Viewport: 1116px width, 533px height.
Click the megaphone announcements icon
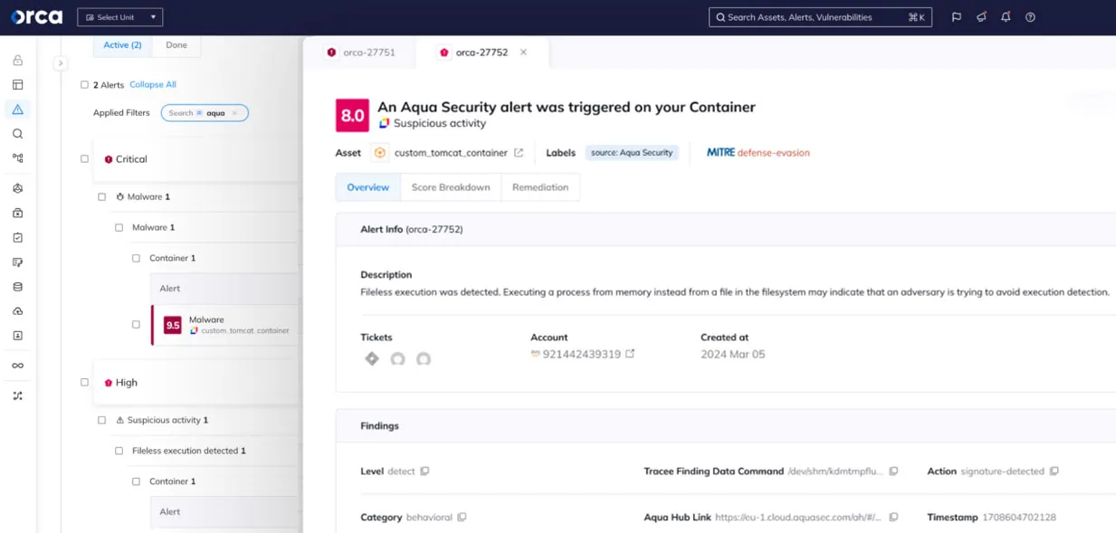click(x=981, y=17)
